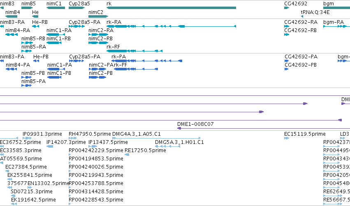Select protein CG42692-PA
This screenshot has height=206, width=350.
[301, 57]
